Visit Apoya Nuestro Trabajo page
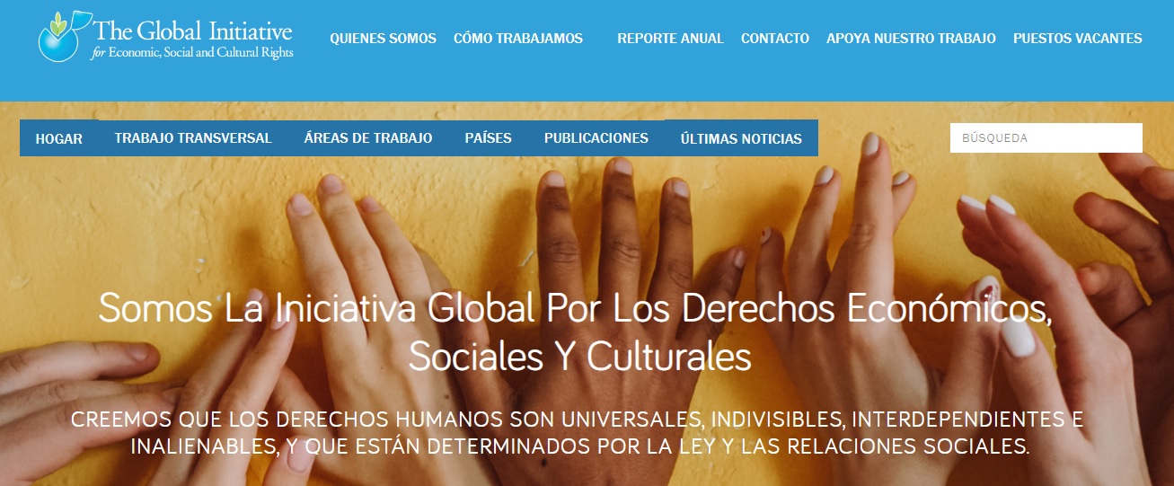Viewport: 1174px width, 486px height. pos(911,39)
